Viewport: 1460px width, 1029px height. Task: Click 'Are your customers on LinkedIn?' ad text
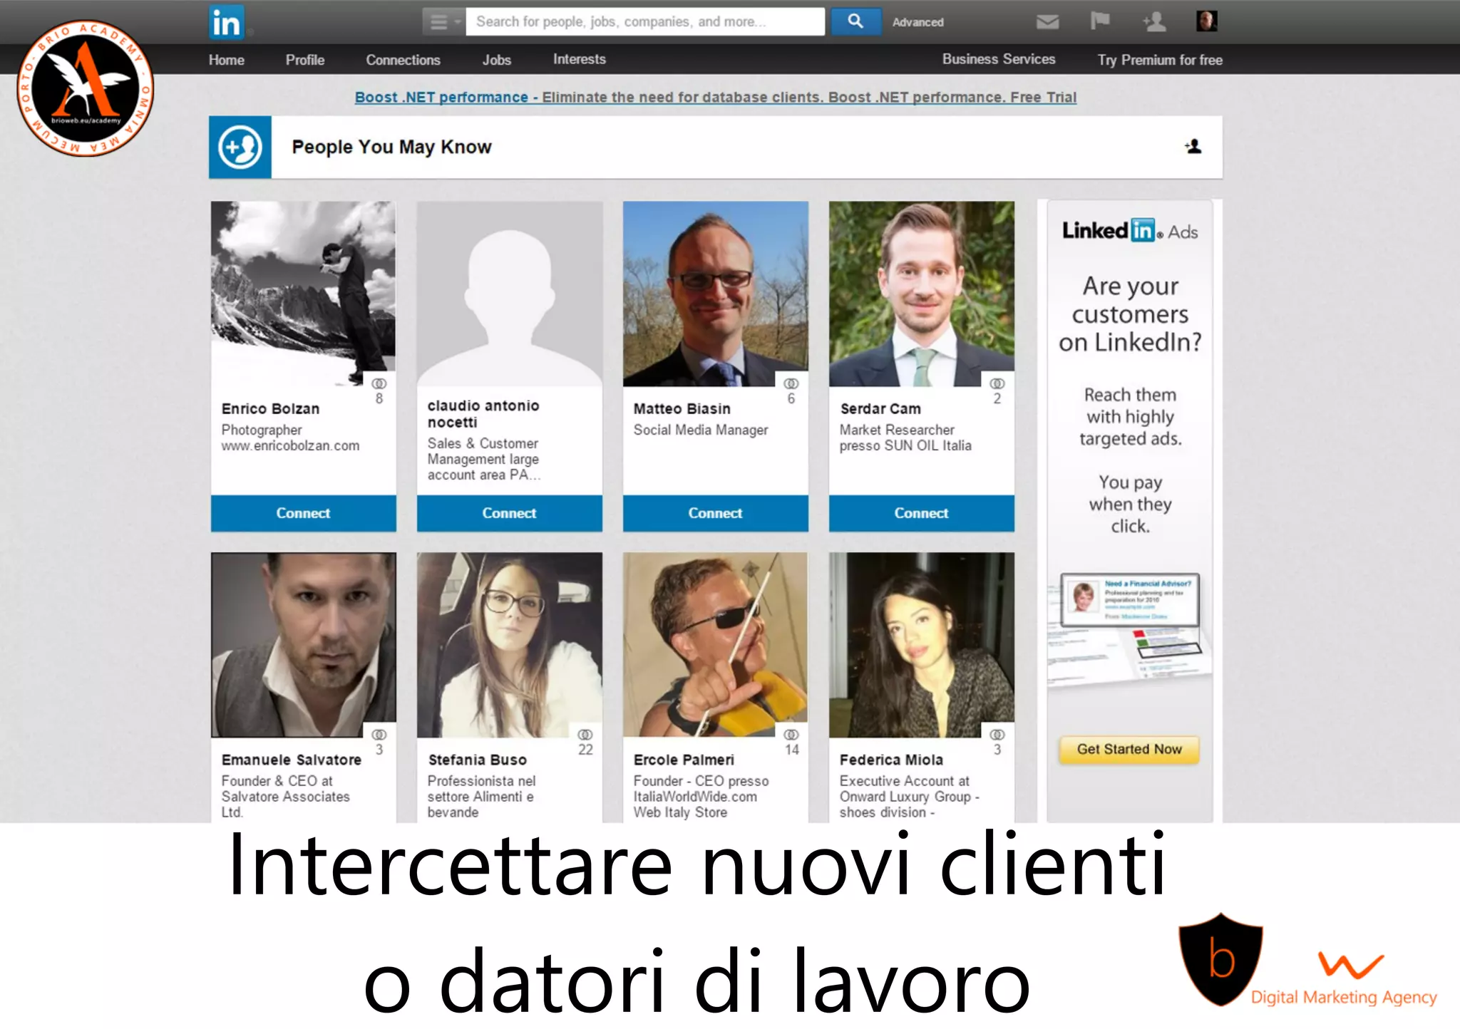(1130, 314)
